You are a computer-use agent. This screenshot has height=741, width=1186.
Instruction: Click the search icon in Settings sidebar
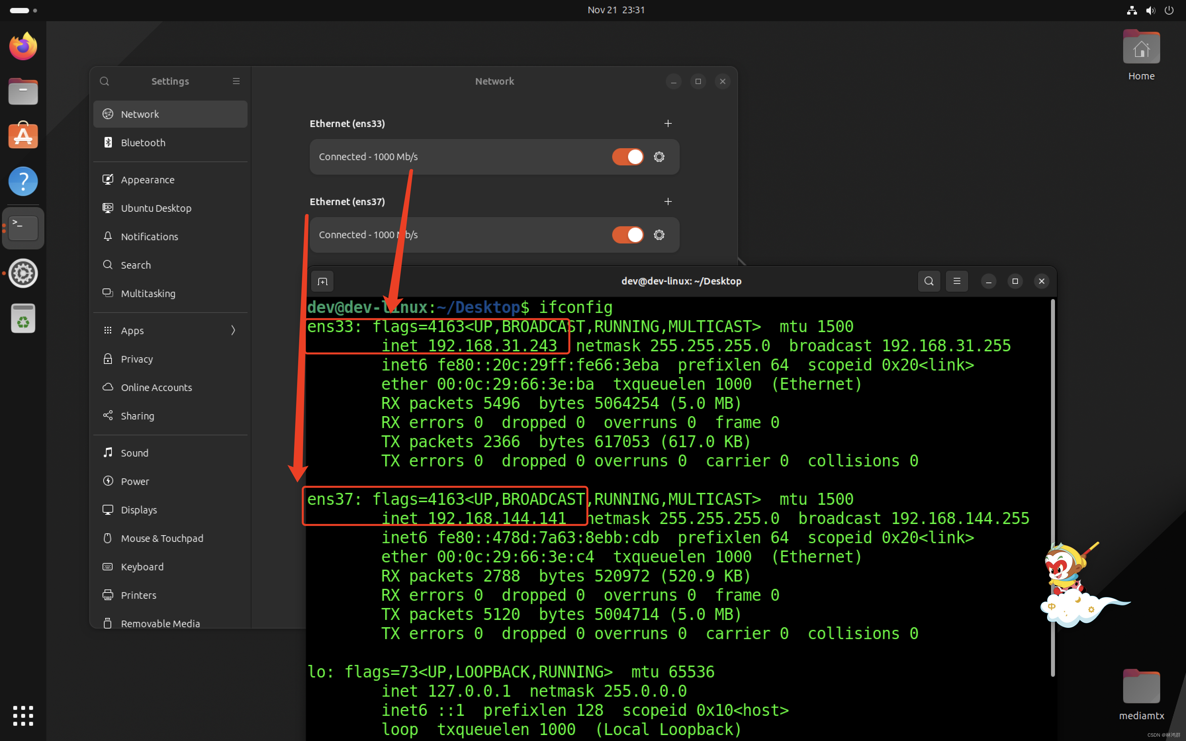[x=104, y=81]
